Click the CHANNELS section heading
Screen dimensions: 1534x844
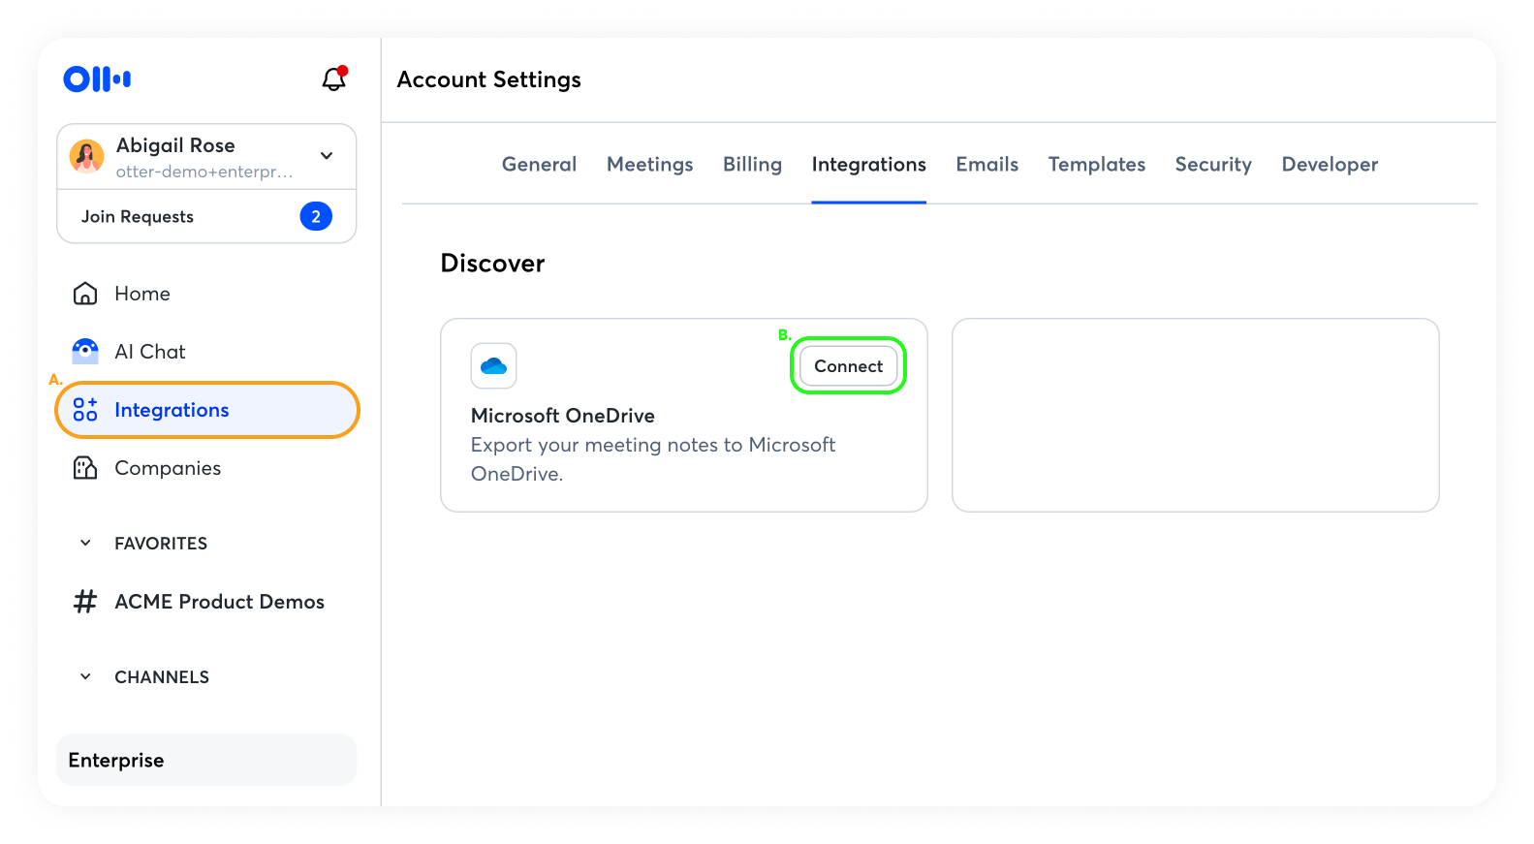(x=162, y=677)
